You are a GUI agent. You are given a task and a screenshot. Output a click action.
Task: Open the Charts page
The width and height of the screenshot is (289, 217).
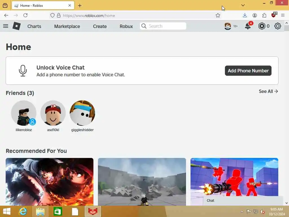(x=34, y=26)
